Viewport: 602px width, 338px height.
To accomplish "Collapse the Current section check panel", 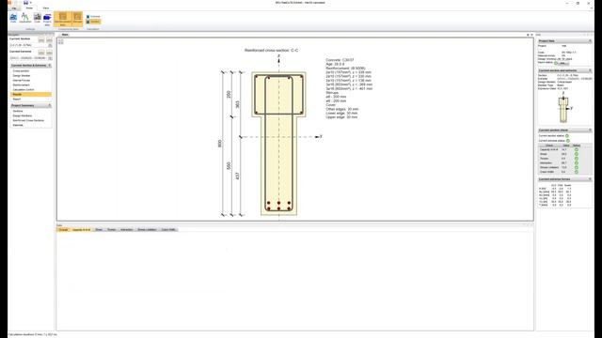I will coord(590,131).
